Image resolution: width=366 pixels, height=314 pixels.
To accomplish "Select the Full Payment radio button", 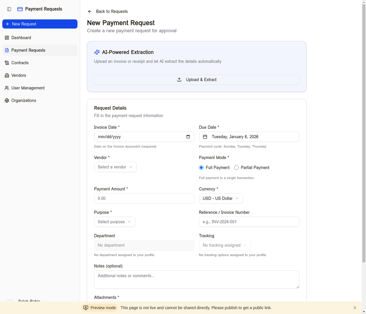I will [201, 167].
